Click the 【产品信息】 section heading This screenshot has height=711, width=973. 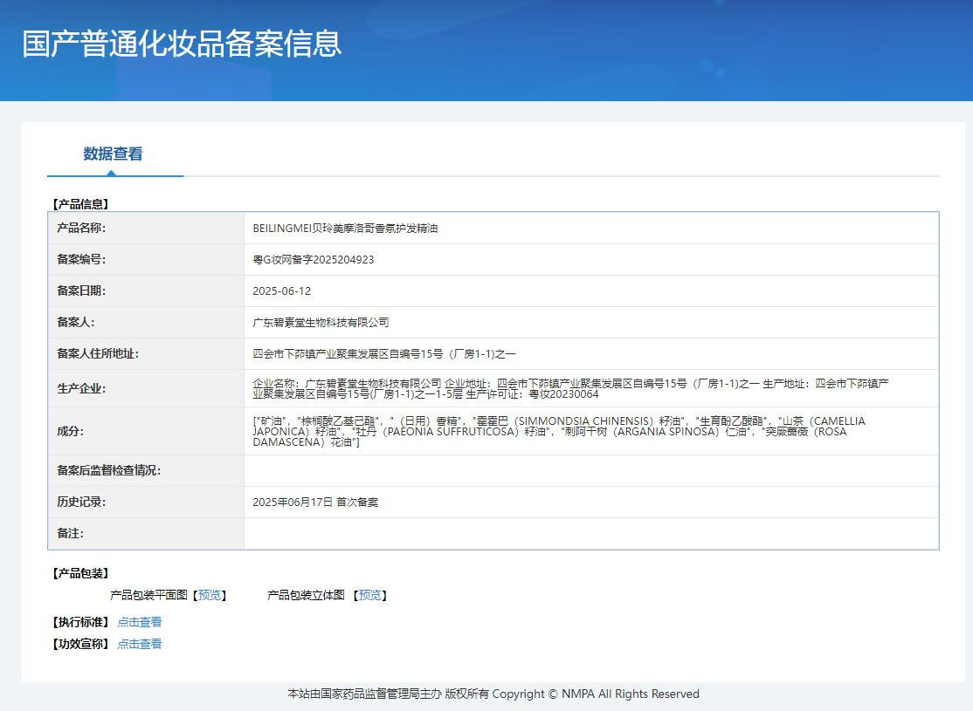[80, 204]
